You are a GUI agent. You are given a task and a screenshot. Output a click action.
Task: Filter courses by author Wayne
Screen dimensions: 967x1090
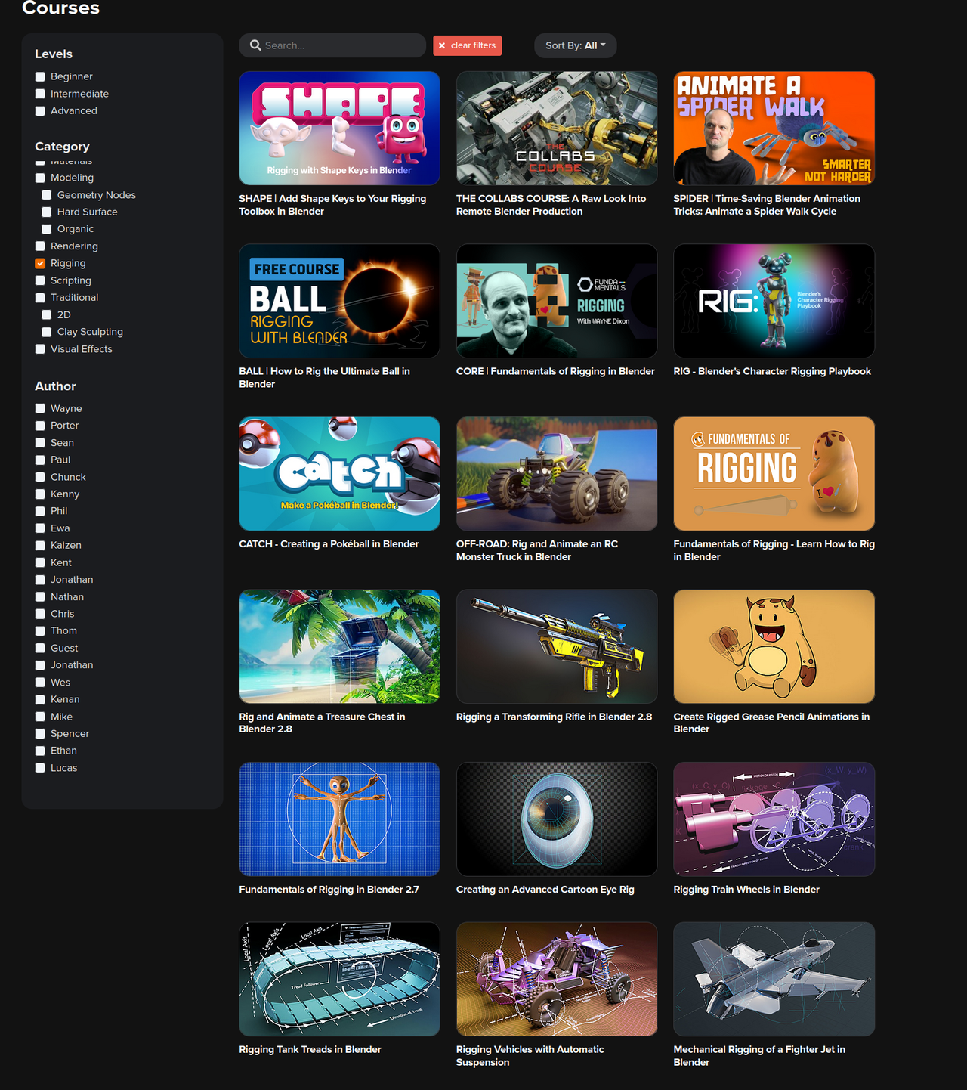[x=40, y=409]
